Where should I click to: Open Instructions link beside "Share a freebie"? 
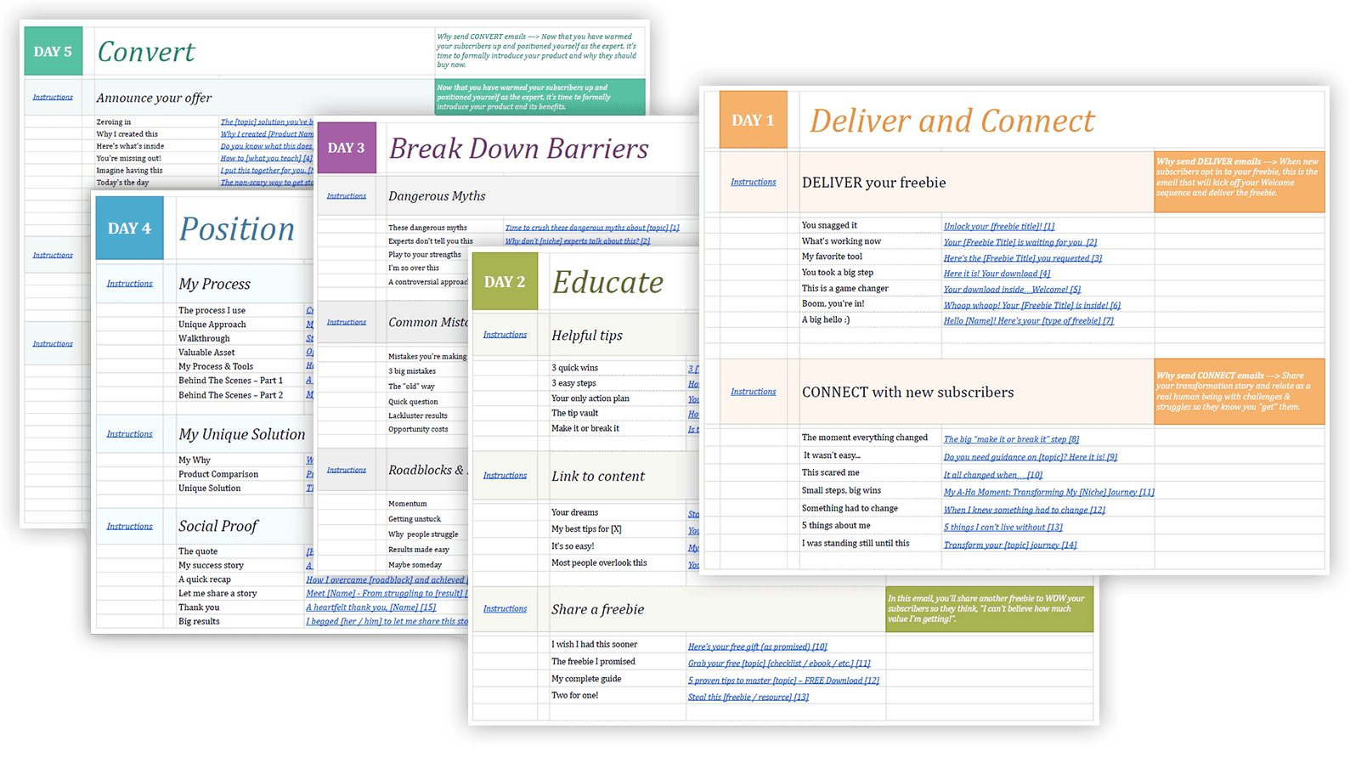click(505, 609)
